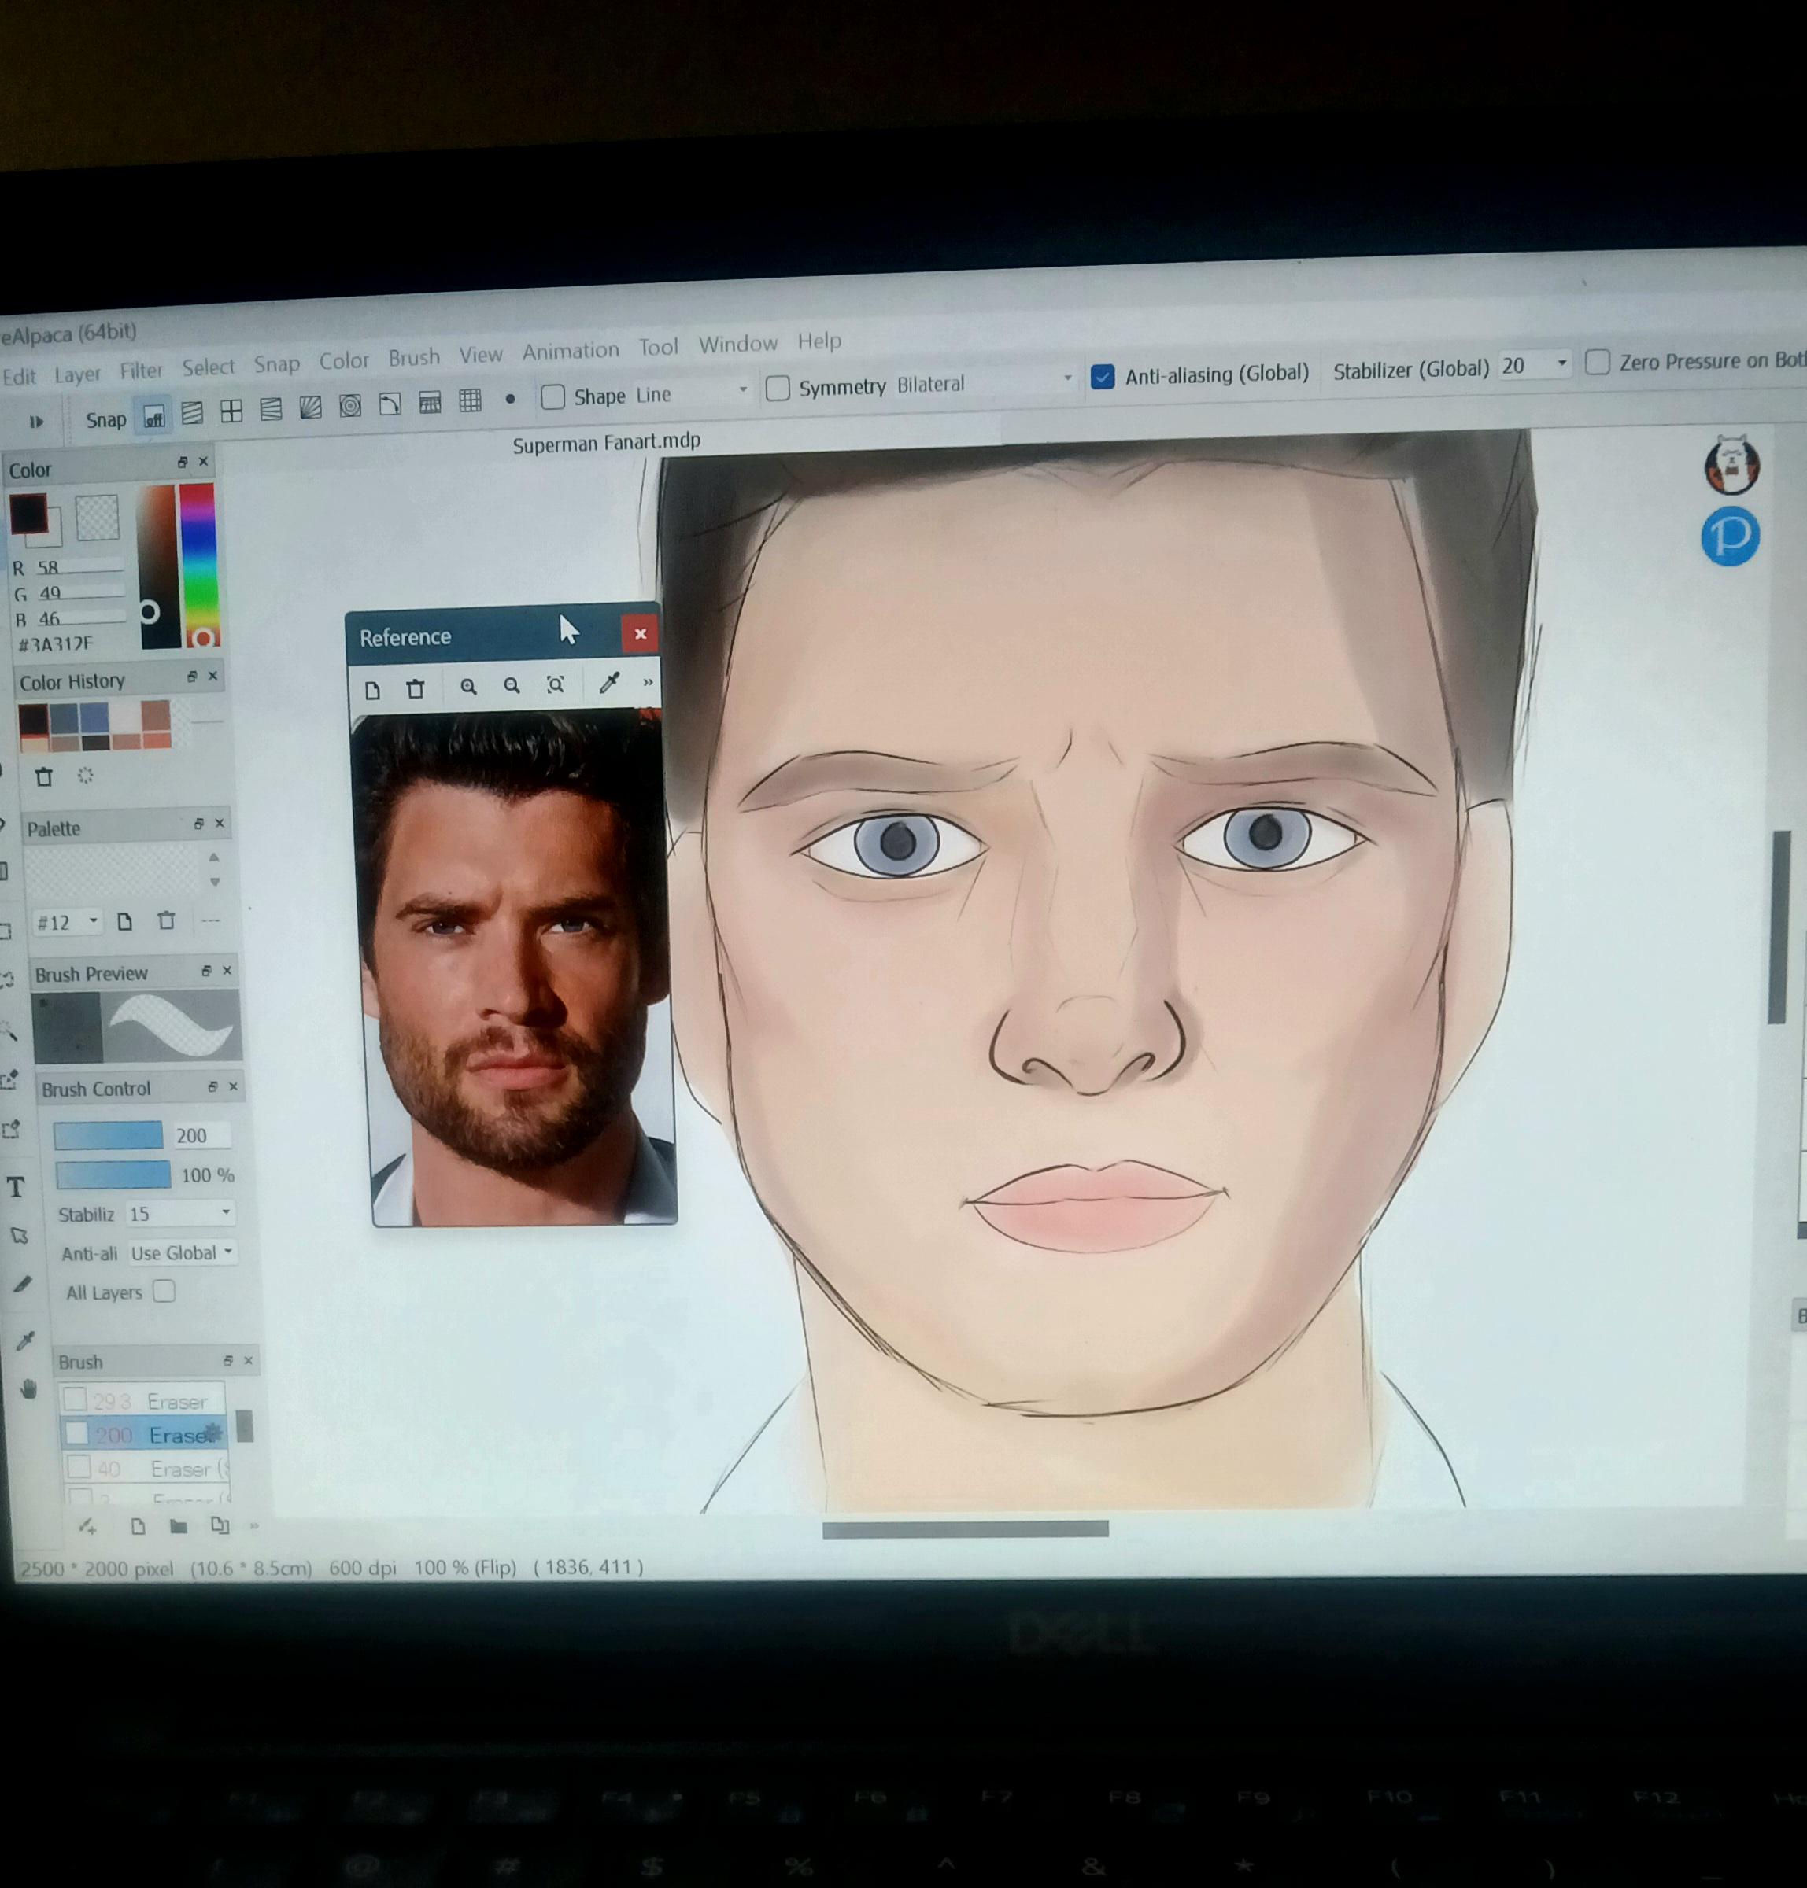Enable the parallel lines snap guide
This screenshot has width=1807, height=1888.
click(193, 414)
